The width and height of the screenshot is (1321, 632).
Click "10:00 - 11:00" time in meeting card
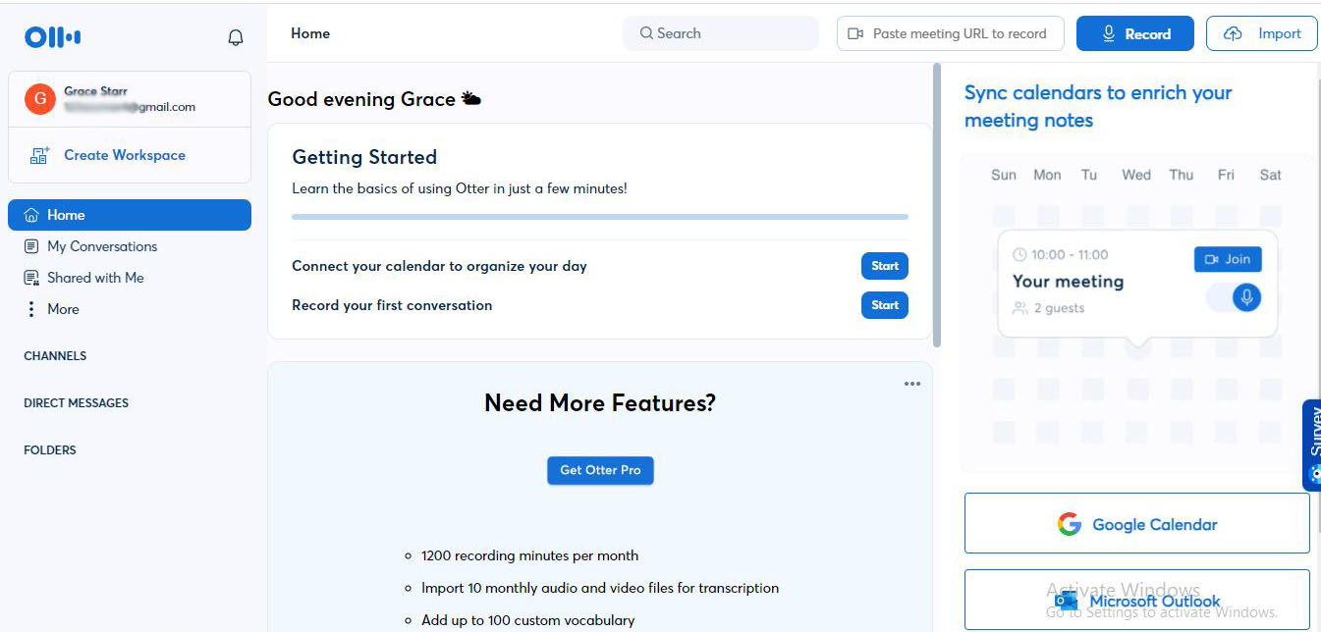tap(1070, 255)
